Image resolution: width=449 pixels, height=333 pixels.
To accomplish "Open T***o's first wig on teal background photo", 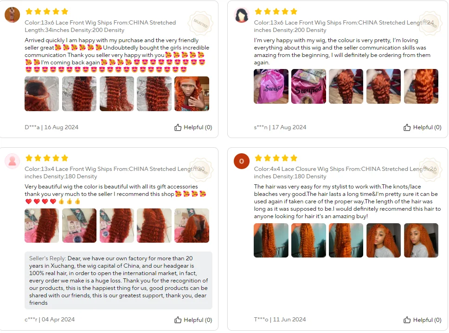I will click(271, 240).
